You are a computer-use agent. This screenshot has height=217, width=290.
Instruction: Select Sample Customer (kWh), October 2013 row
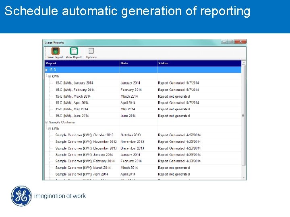coord(143,135)
